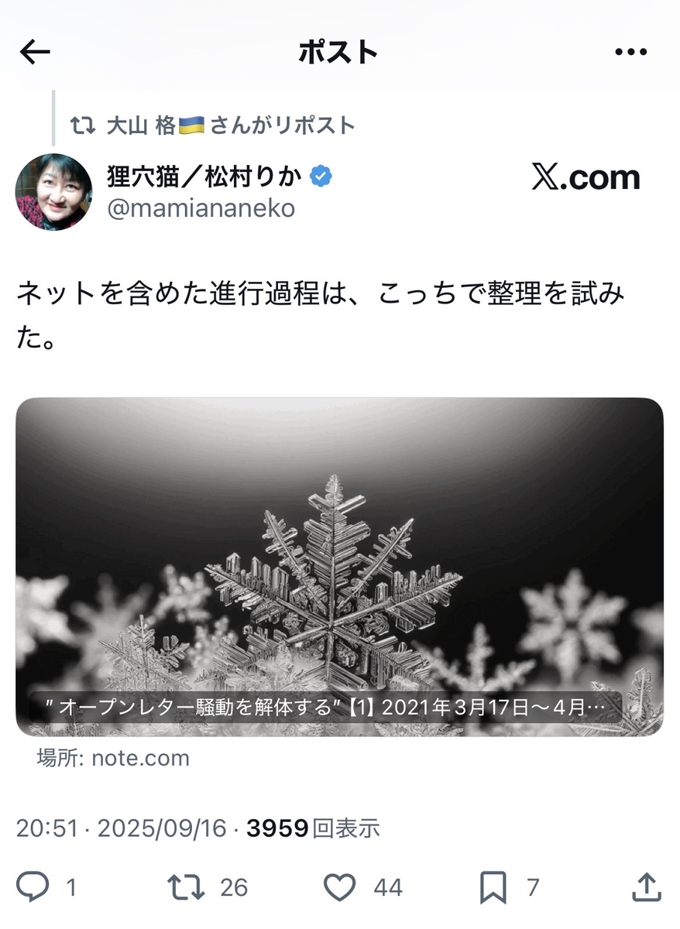Screen dimensions: 680x929
Task: View the 3959 回表示 view count
Action: pyautogui.click(x=313, y=828)
